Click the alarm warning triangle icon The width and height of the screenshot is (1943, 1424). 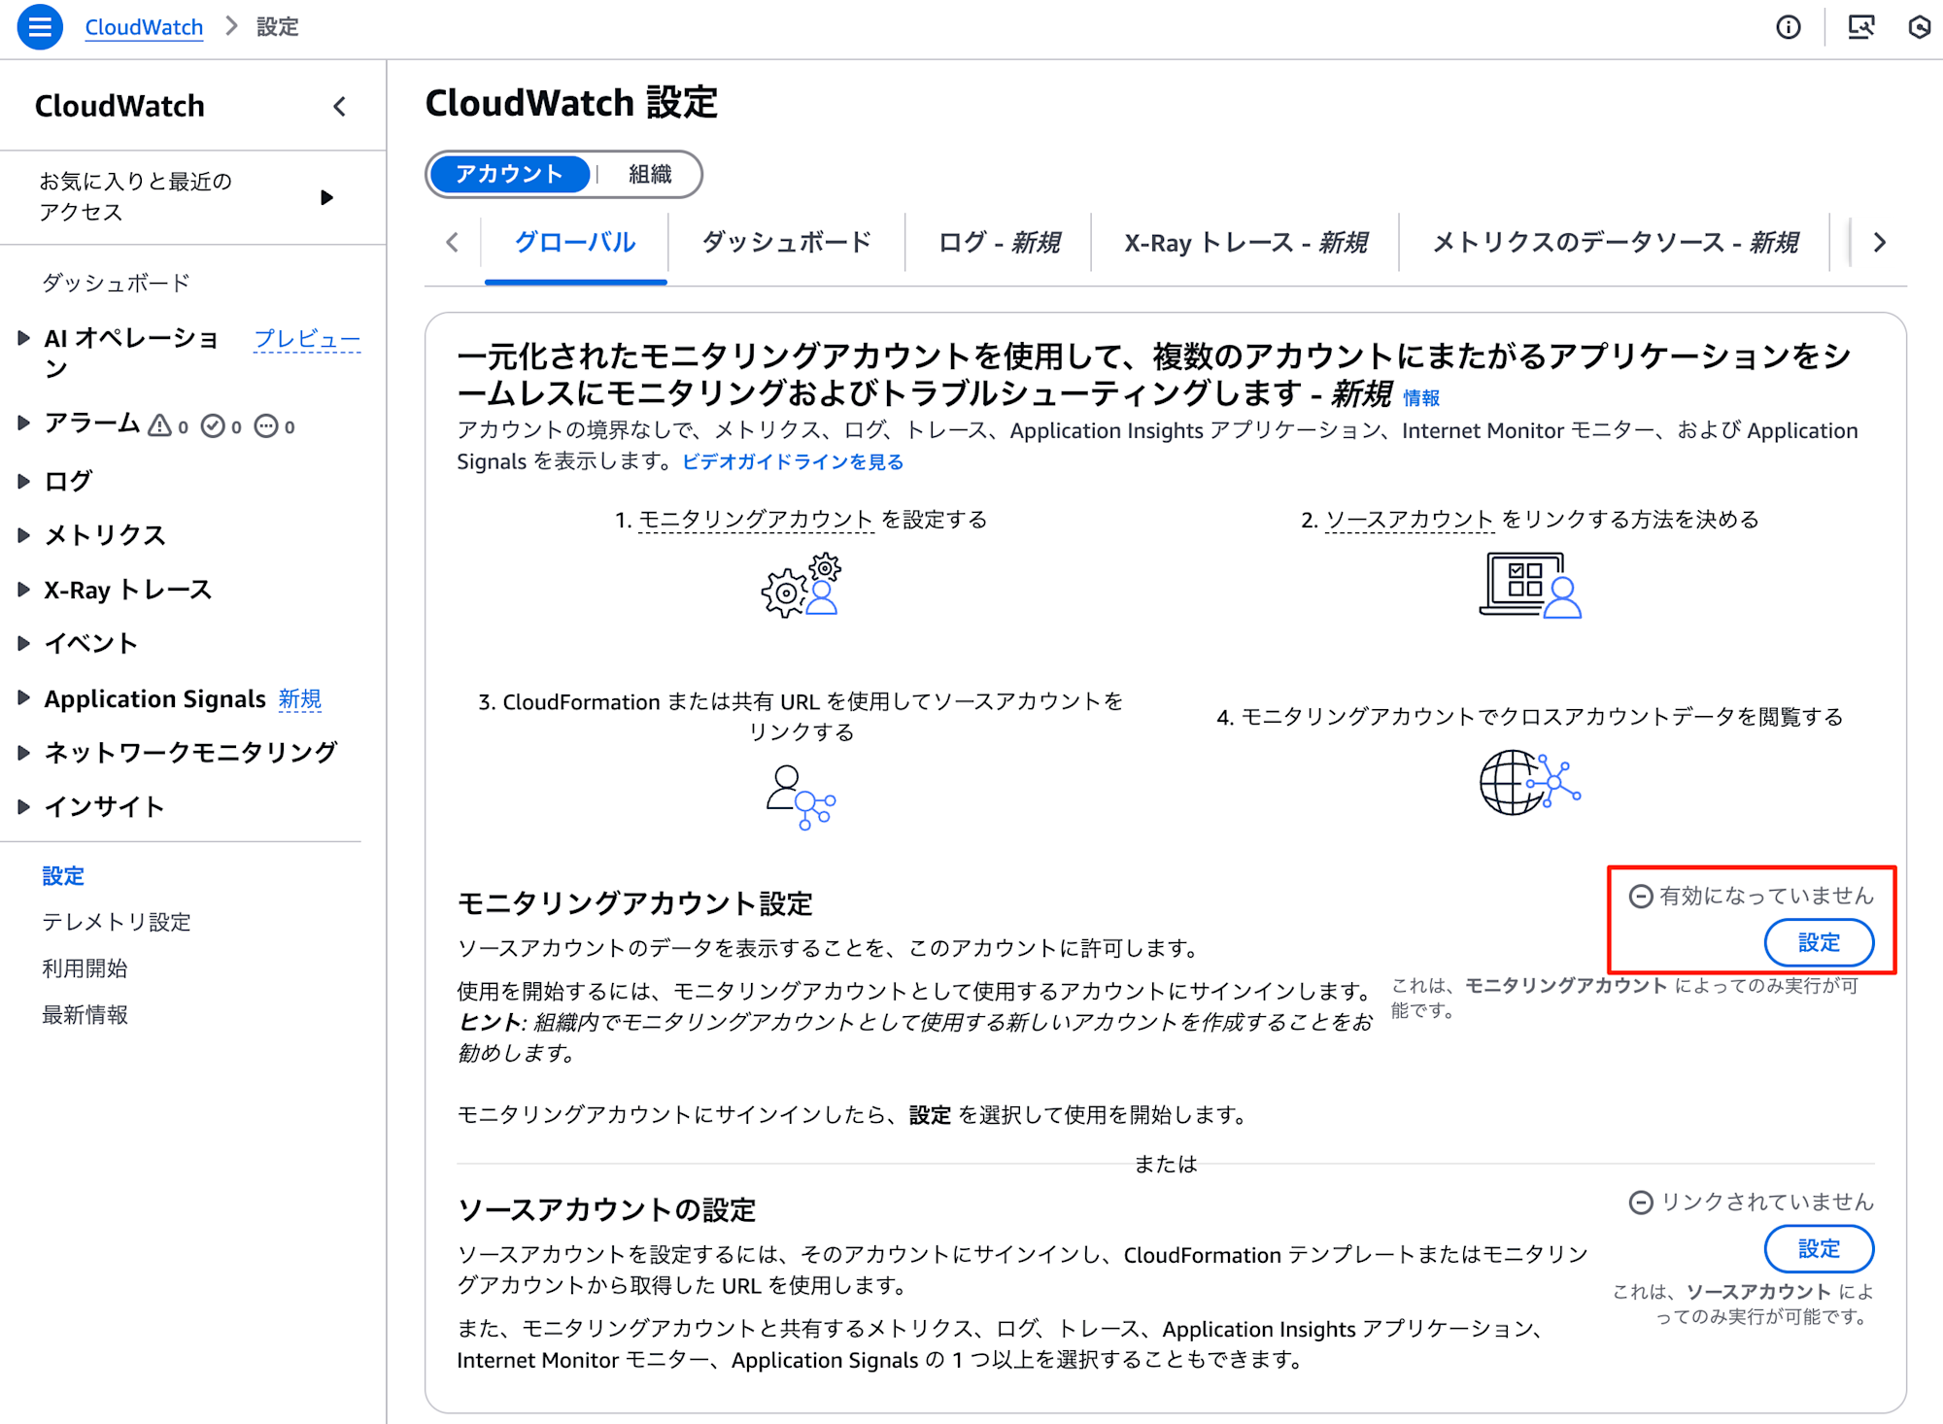[159, 425]
